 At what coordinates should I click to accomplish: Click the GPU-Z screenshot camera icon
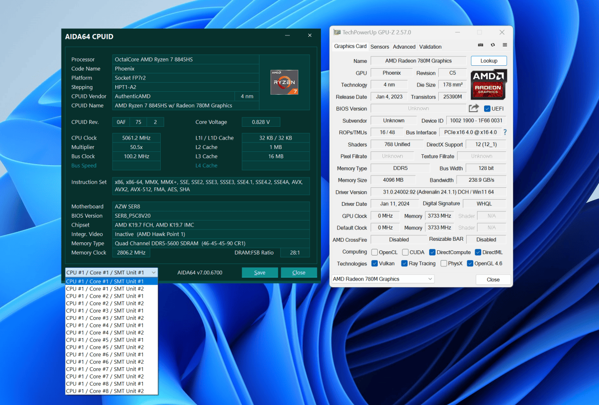pos(480,45)
